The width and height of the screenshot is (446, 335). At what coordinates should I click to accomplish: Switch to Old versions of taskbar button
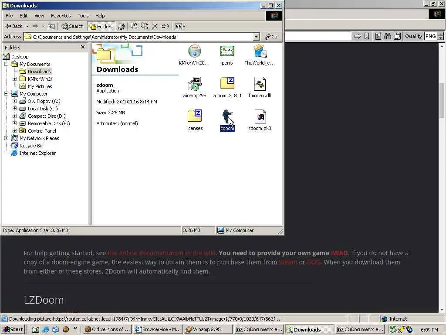(x=108, y=329)
